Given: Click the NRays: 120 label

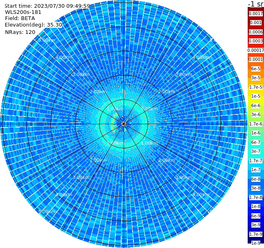Looking at the screenshot, I should coord(20,32).
